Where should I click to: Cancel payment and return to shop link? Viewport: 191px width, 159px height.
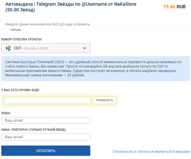click(x=151, y=151)
